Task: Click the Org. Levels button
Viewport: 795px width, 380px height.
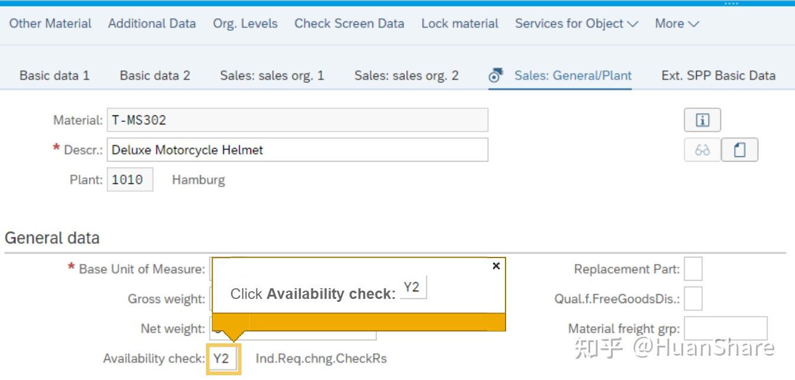Action: [244, 24]
